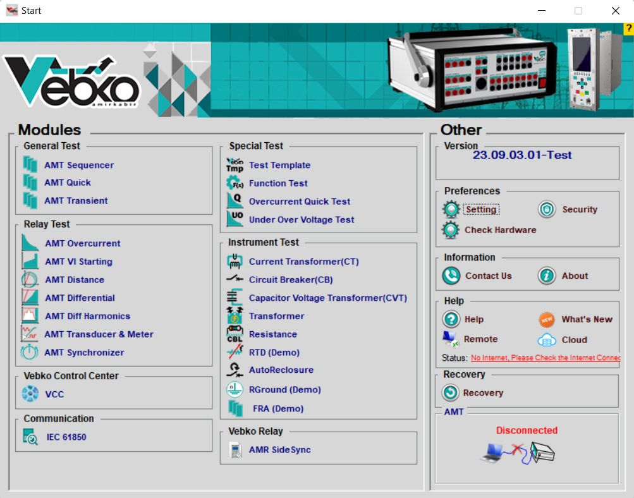Open the Setting preferences

coord(481,210)
